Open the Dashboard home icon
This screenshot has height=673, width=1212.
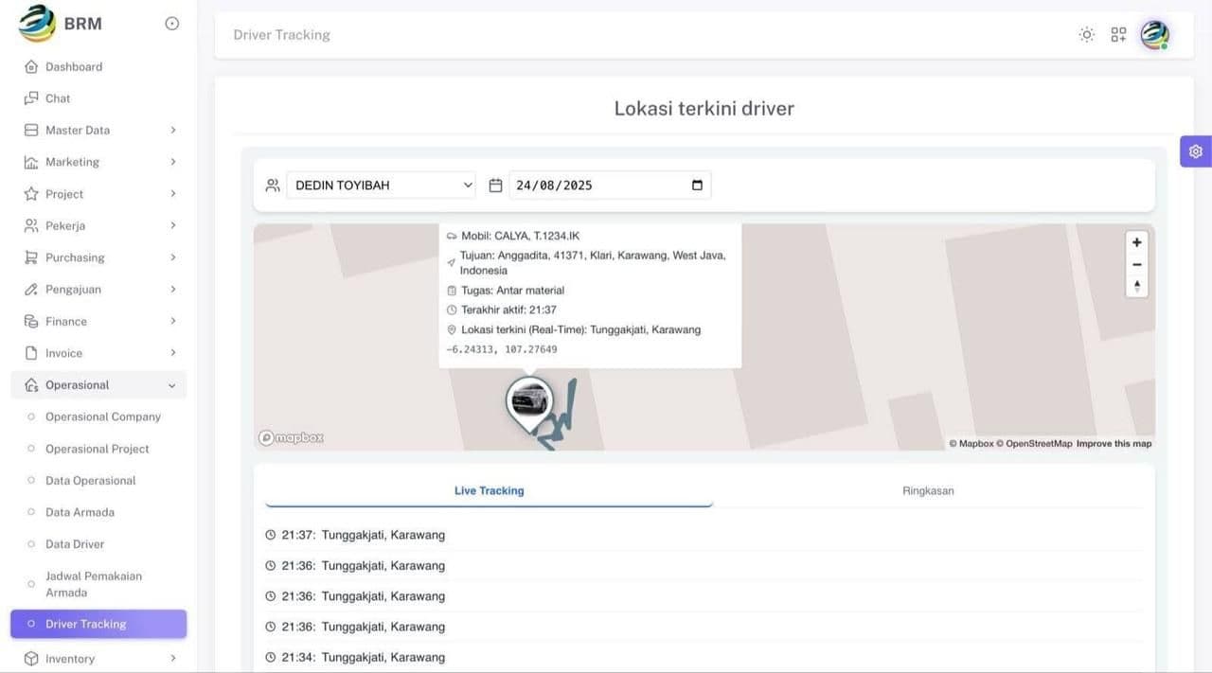pos(31,67)
